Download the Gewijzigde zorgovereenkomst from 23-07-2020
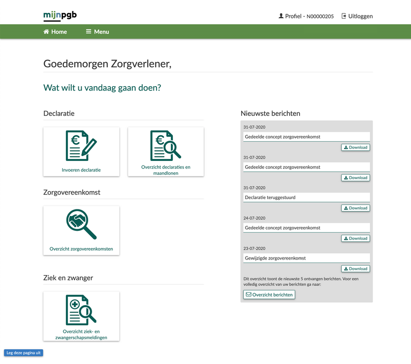 pyautogui.click(x=355, y=268)
